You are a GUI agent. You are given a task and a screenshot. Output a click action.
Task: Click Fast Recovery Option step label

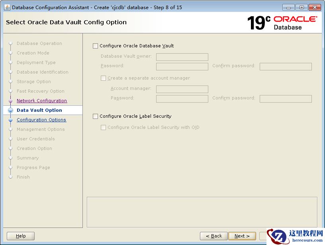41,91
